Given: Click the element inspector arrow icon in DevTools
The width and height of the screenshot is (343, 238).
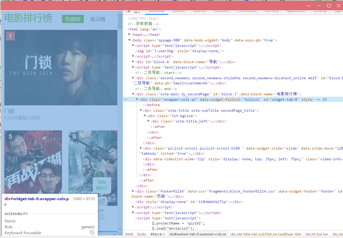Looking at the screenshot, I should pos(128,11).
